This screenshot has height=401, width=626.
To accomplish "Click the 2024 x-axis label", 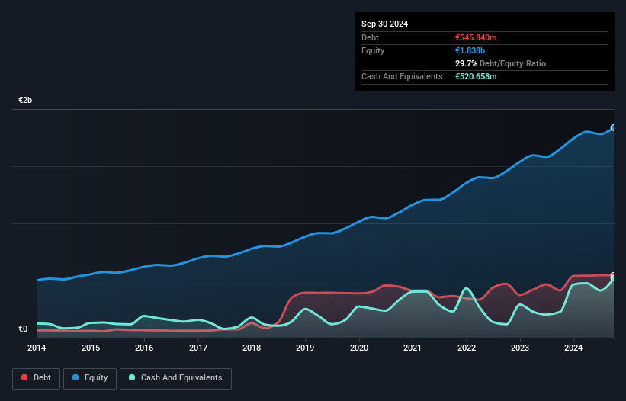I will [x=573, y=348].
